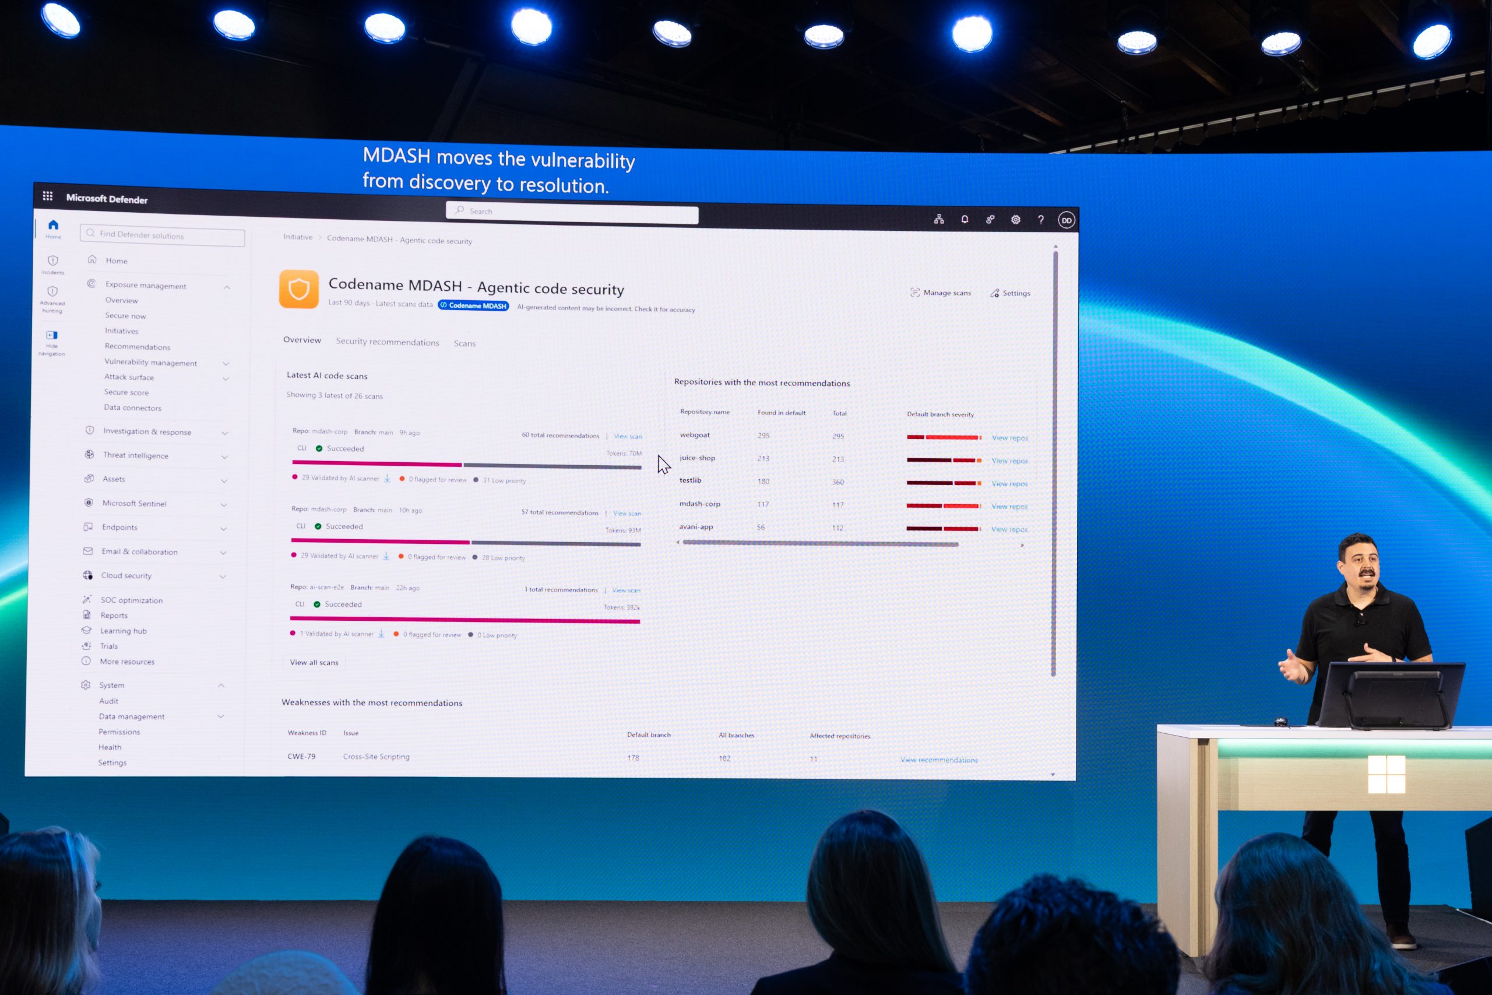Download validated results for the 60-recommendation scan
1492x995 pixels.
point(387,478)
